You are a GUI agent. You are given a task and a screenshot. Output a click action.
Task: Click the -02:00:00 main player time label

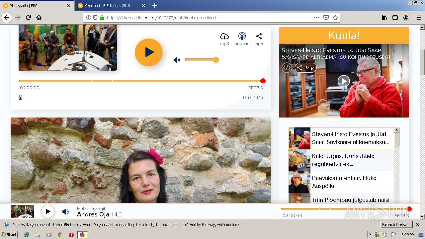pos(29,88)
